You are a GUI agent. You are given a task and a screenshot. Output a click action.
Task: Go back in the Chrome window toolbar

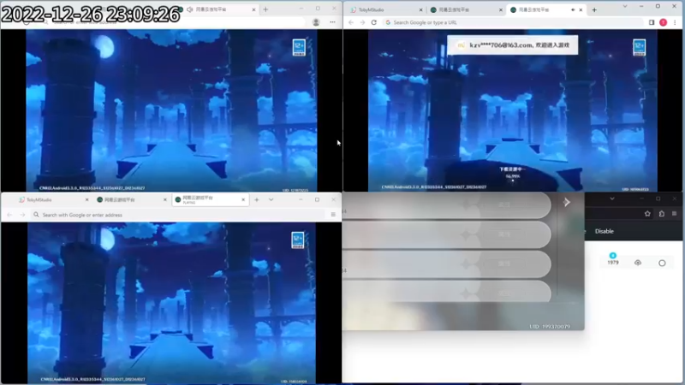[x=351, y=22]
